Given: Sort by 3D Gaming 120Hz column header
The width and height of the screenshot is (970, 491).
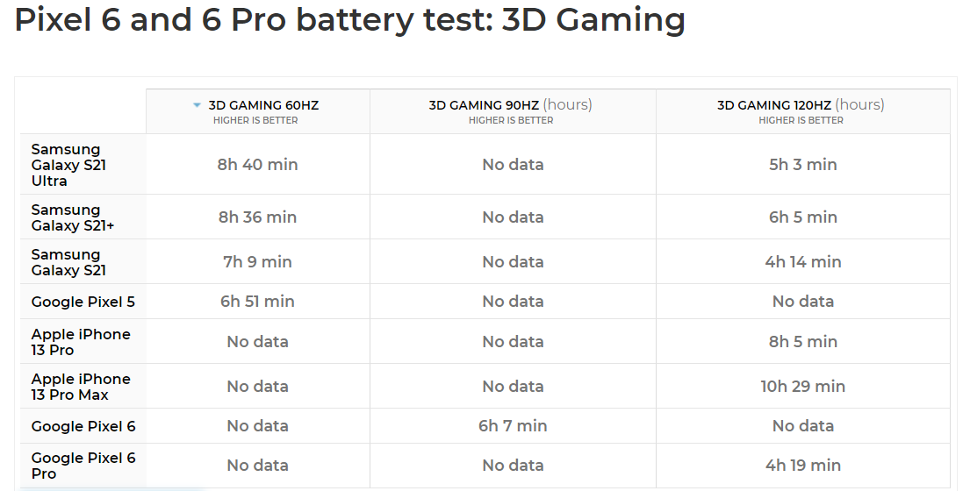Looking at the screenshot, I should tap(801, 105).
